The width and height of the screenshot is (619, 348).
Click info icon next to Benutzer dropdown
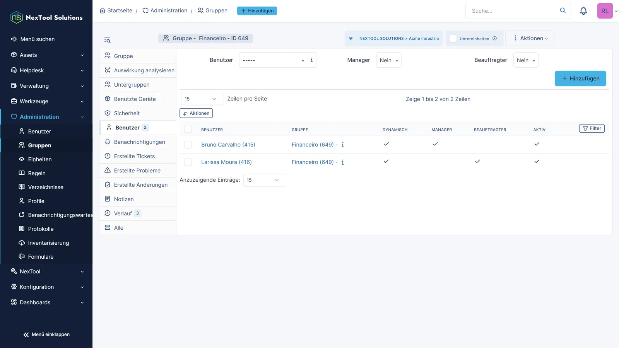coord(311,60)
